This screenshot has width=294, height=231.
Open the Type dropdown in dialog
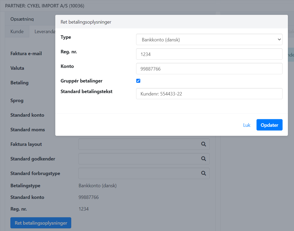click(x=209, y=40)
